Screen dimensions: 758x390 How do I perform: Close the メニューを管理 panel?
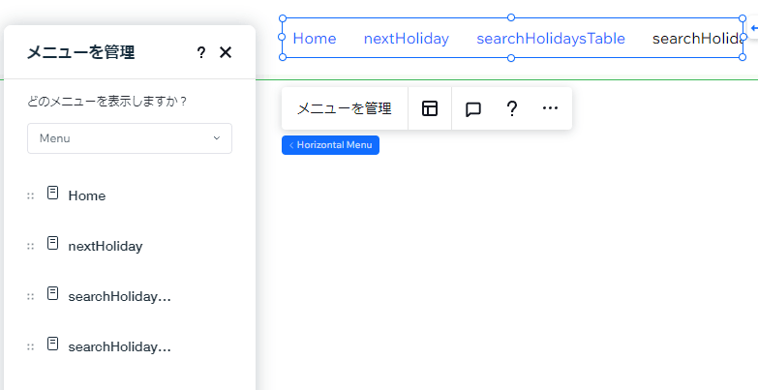pyautogui.click(x=226, y=52)
